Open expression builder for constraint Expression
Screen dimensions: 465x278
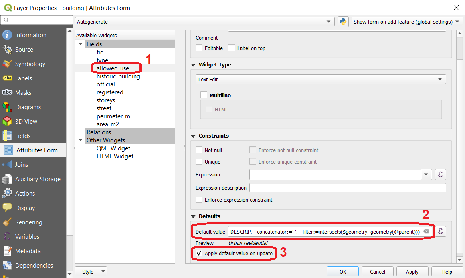pos(441,174)
